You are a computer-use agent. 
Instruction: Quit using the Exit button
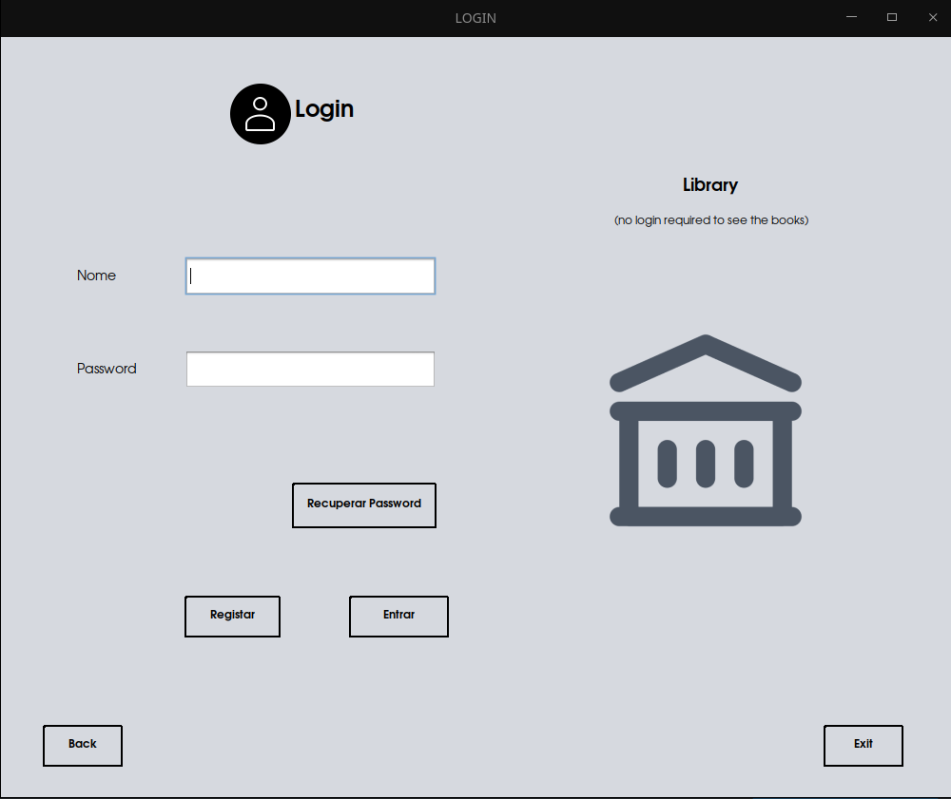tap(863, 745)
